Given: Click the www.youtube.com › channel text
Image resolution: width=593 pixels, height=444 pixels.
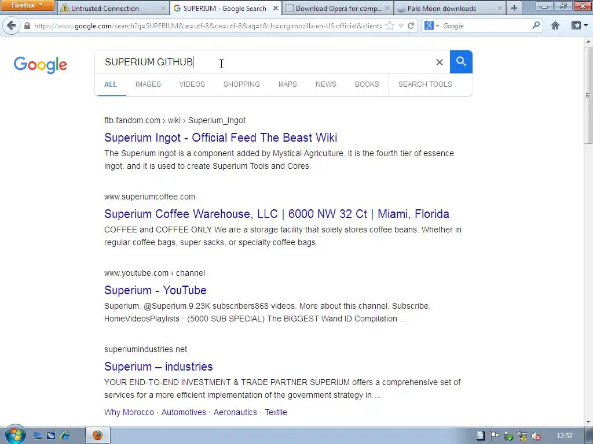Looking at the screenshot, I should coord(155,273).
